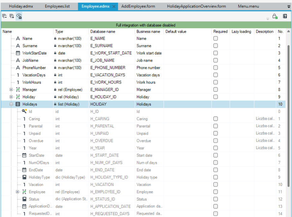Click the expand all nodes toolbar icon

click(x=12, y=17)
